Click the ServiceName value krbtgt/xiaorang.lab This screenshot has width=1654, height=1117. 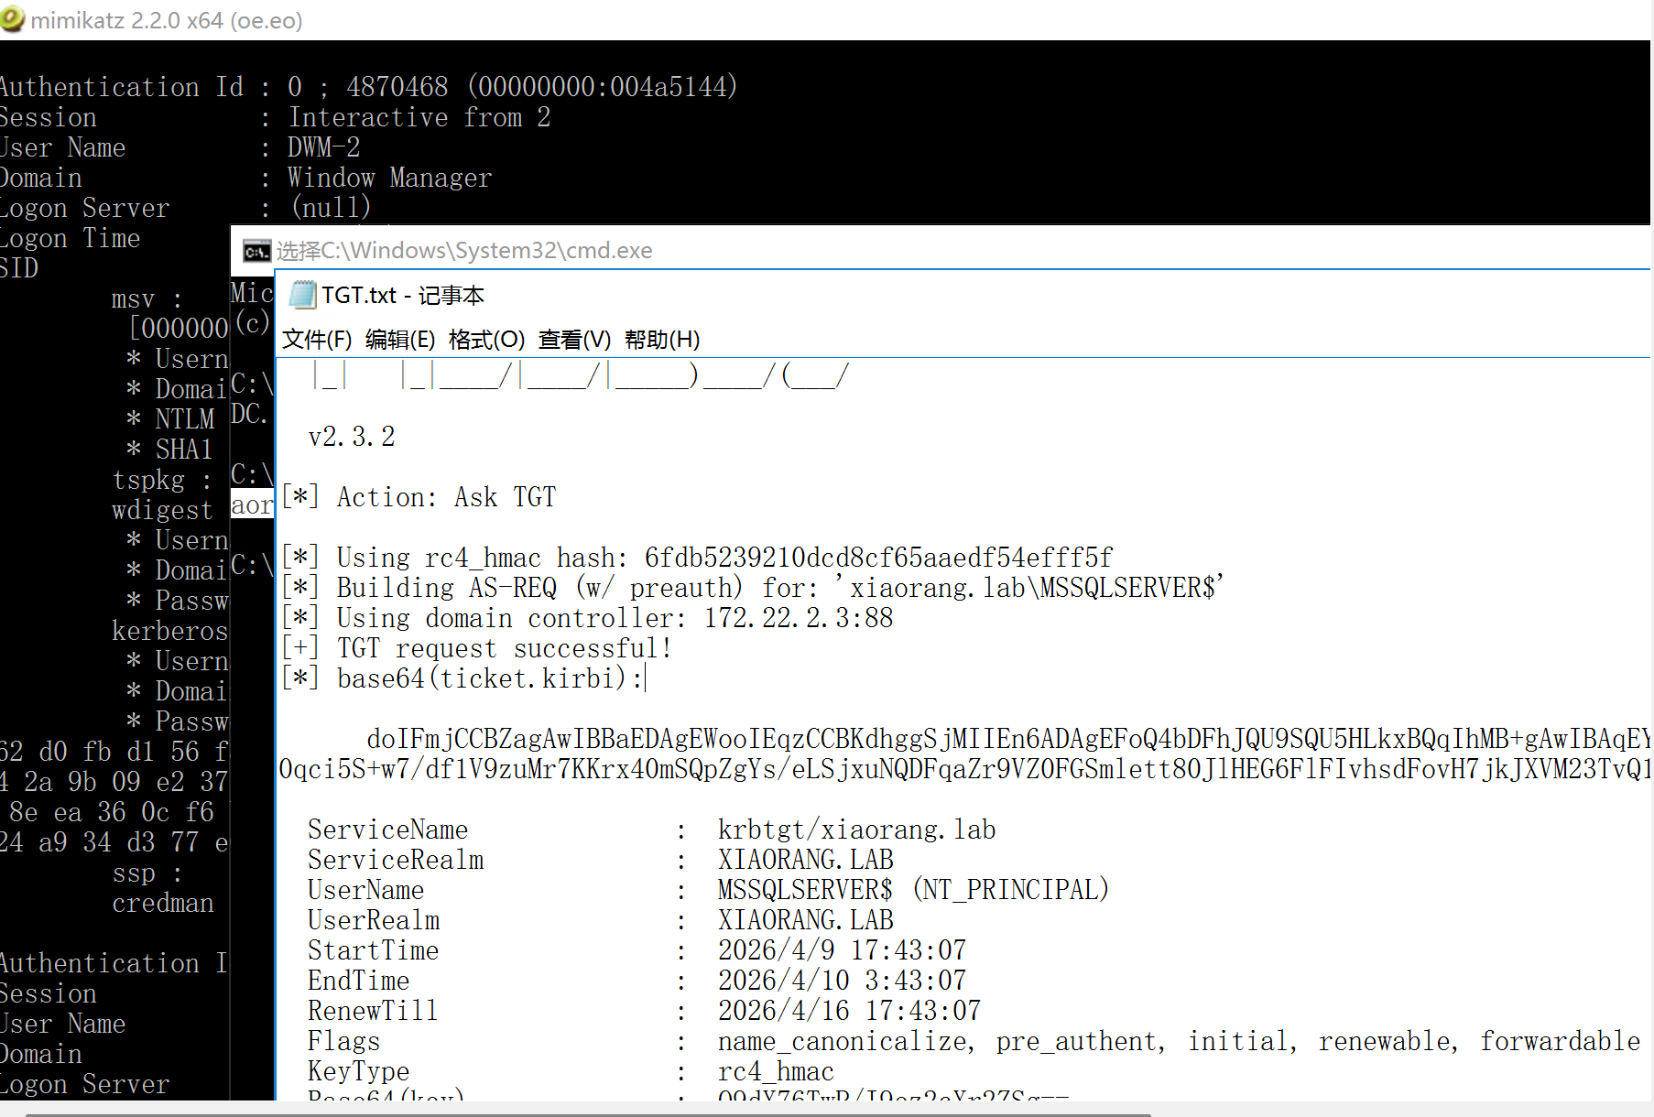click(x=856, y=830)
